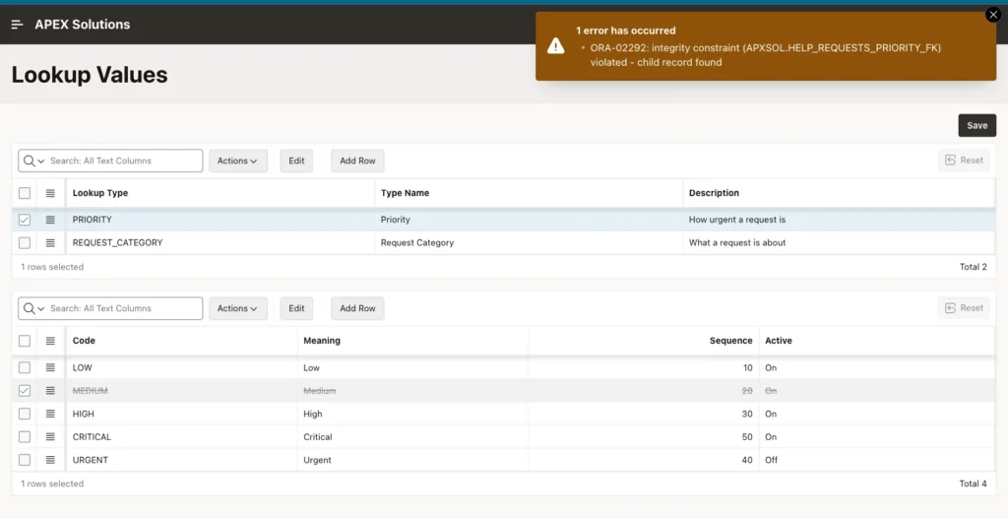The height and width of the screenshot is (519, 1008).
Task: Click the CRITICAL code cell
Action: point(182,437)
